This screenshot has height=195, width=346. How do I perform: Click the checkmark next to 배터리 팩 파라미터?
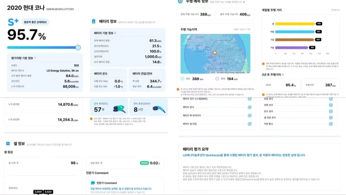250,115
